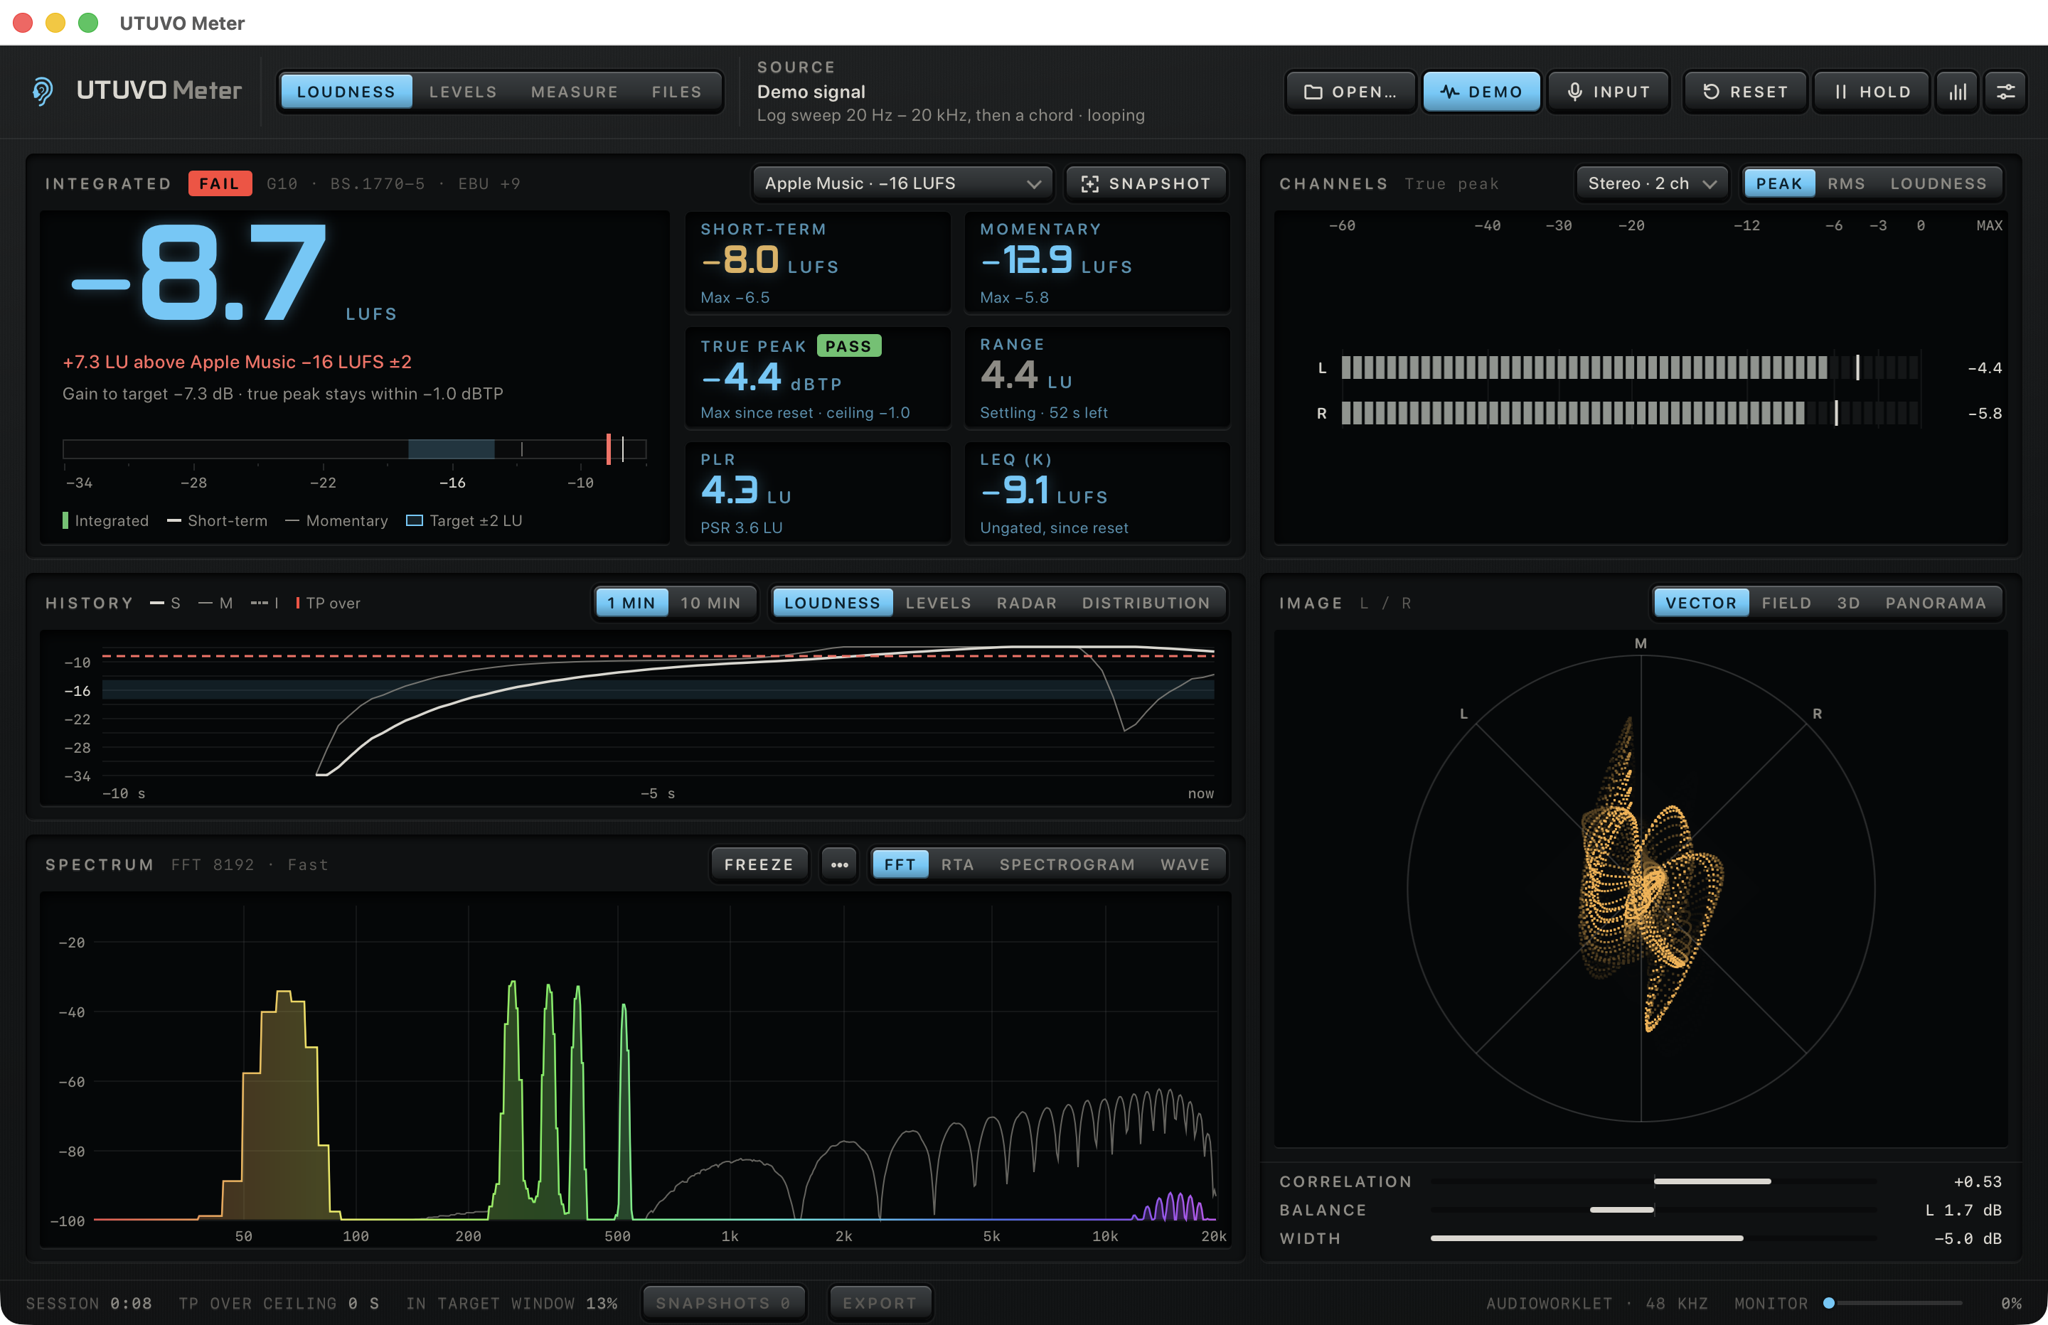This screenshot has width=2048, height=1325.
Task: Expand the Stereo 2 ch channel dropdown
Action: click(x=1651, y=183)
